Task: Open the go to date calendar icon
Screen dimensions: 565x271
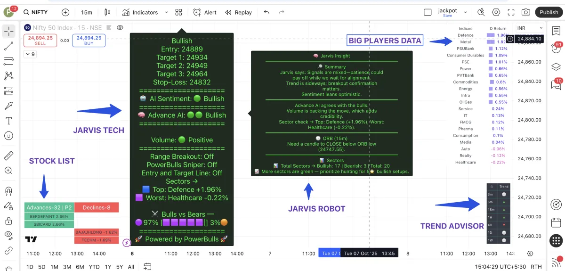Action: 147,267
